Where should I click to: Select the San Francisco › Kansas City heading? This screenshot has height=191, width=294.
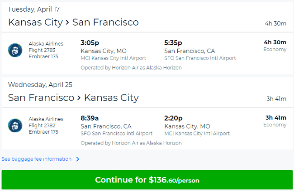73,98
